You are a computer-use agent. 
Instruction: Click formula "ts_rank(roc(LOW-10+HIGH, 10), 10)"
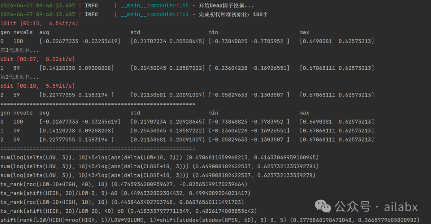(54, 202)
